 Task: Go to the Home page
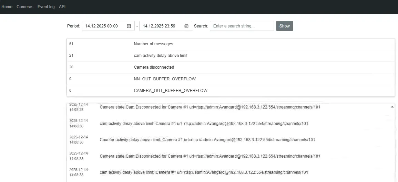[x=7, y=7]
